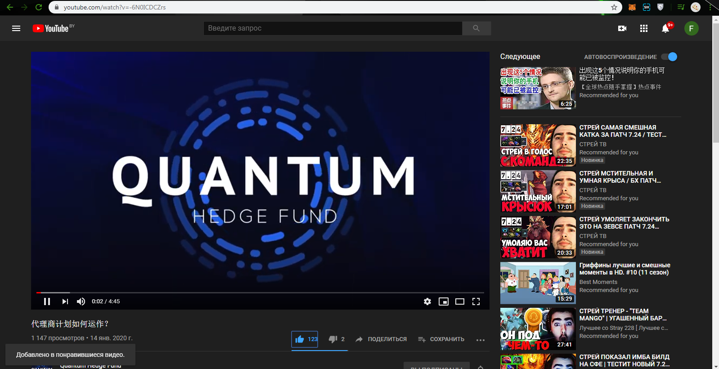The image size is (719, 369).
Task: Open title СТРЕЙ ПОКАЗАЛ ИМБА БИЛД
Action: tap(625, 360)
